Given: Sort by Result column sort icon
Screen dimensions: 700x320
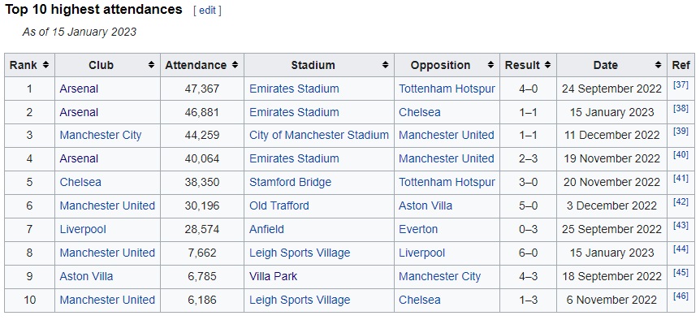Looking at the screenshot, I should (x=548, y=65).
